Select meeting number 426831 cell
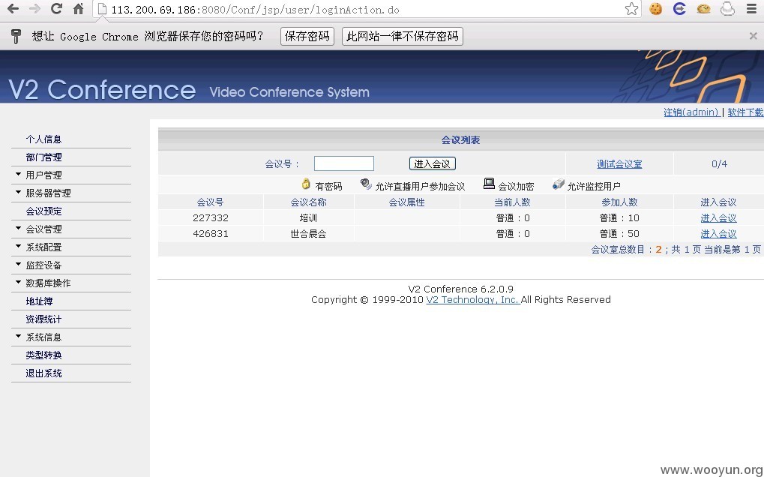The height and width of the screenshot is (477, 764). coord(211,233)
